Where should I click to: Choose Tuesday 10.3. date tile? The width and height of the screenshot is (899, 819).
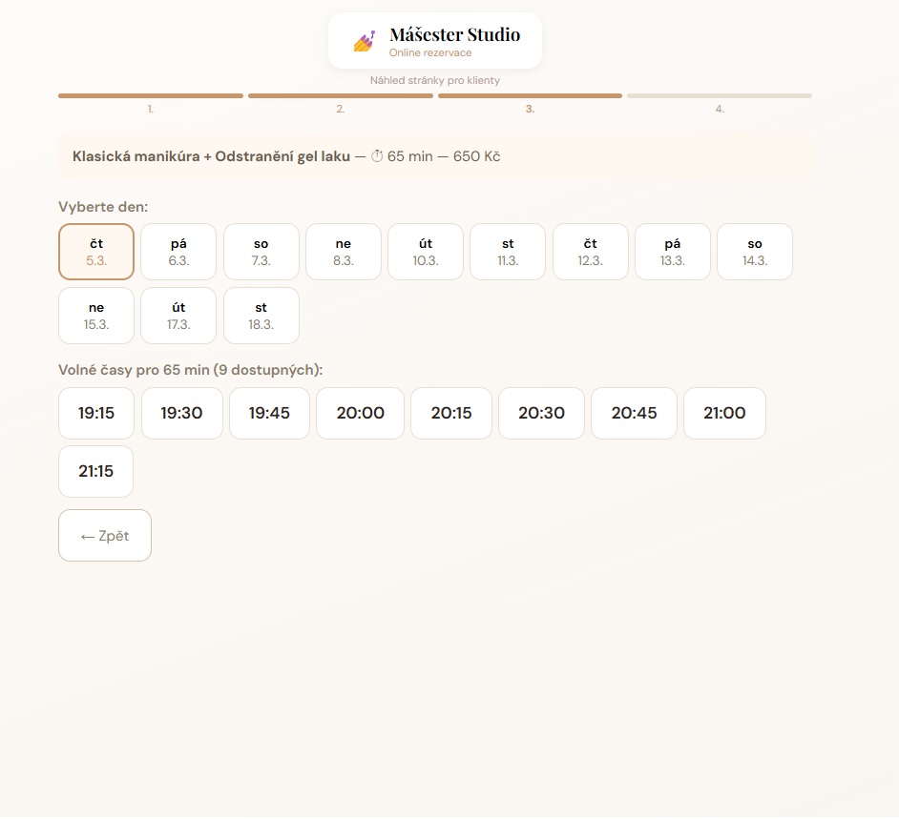pos(426,252)
